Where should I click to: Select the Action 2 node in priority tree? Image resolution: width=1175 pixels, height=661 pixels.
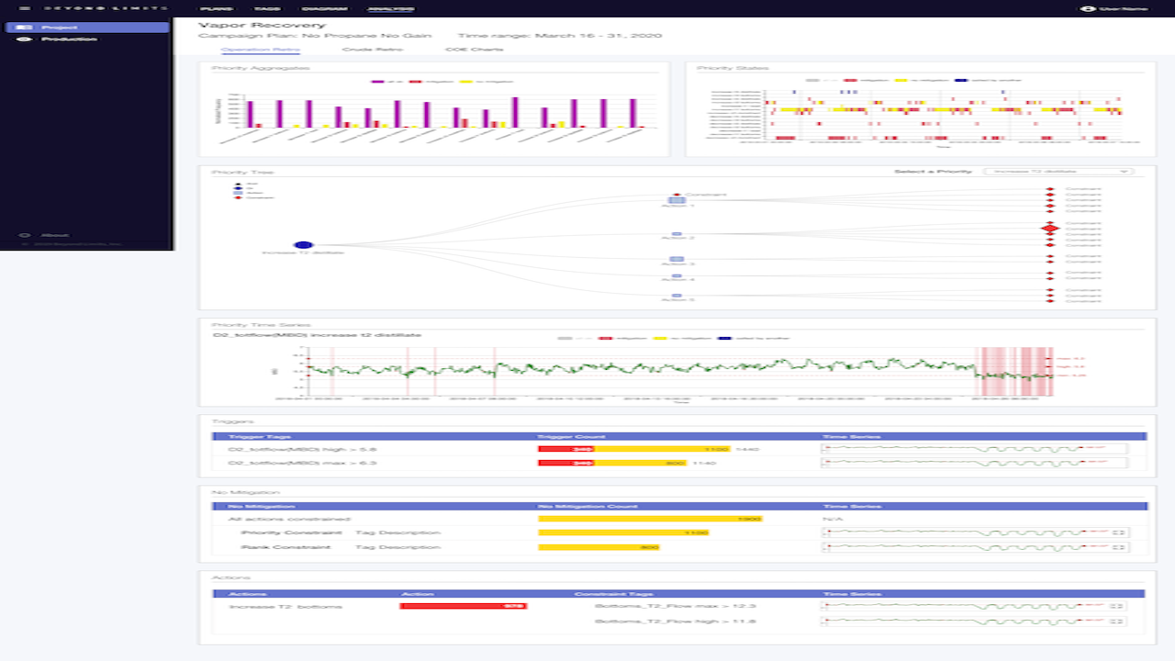pyautogui.click(x=677, y=233)
